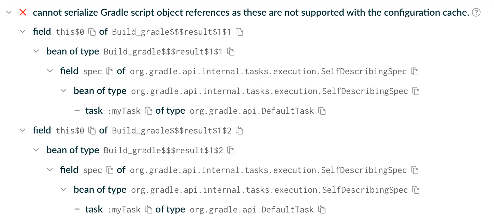The width and height of the screenshot is (494, 222).
Task: Copy the Build_gradle$$$result$1$2 bean type
Action: point(231,150)
